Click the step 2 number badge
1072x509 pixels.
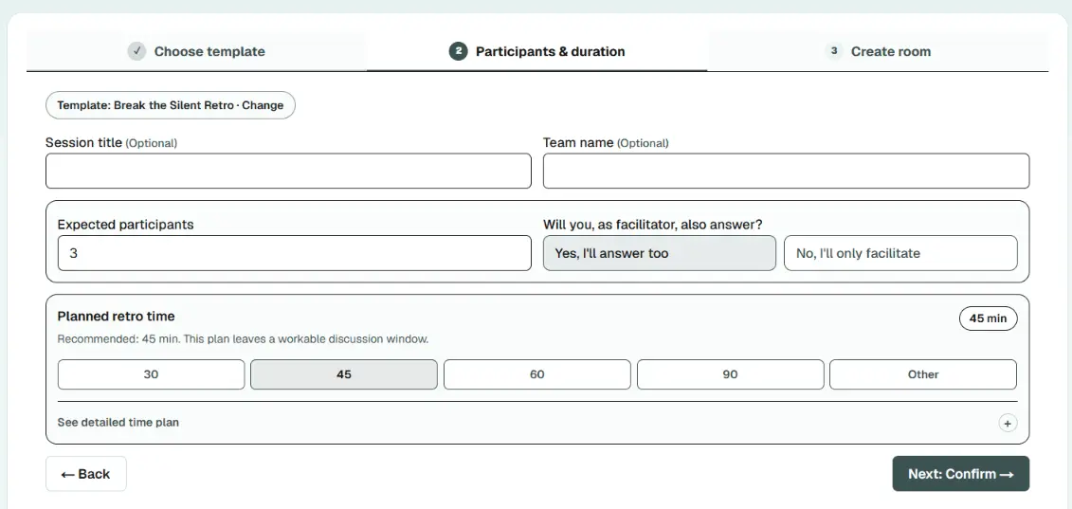click(458, 51)
